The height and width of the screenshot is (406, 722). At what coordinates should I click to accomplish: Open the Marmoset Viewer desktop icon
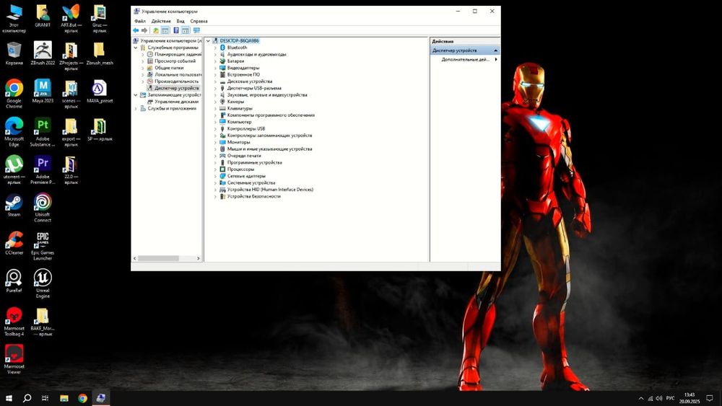[x=14, y=360]
